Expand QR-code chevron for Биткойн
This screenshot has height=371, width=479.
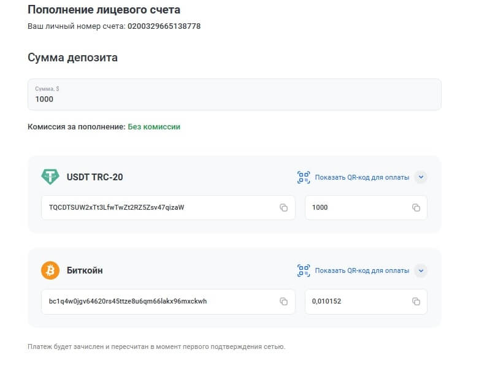click(421, 270)
